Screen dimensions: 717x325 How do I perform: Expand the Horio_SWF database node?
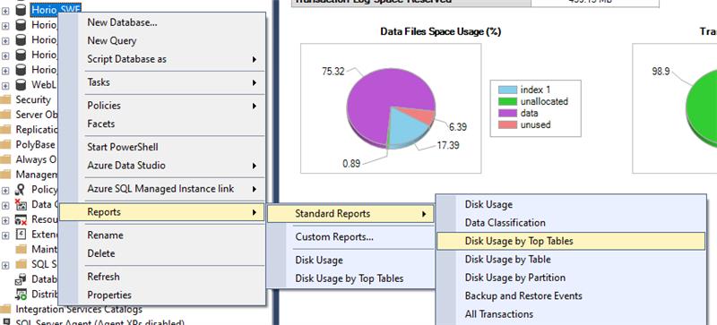[x=5, y=12]
